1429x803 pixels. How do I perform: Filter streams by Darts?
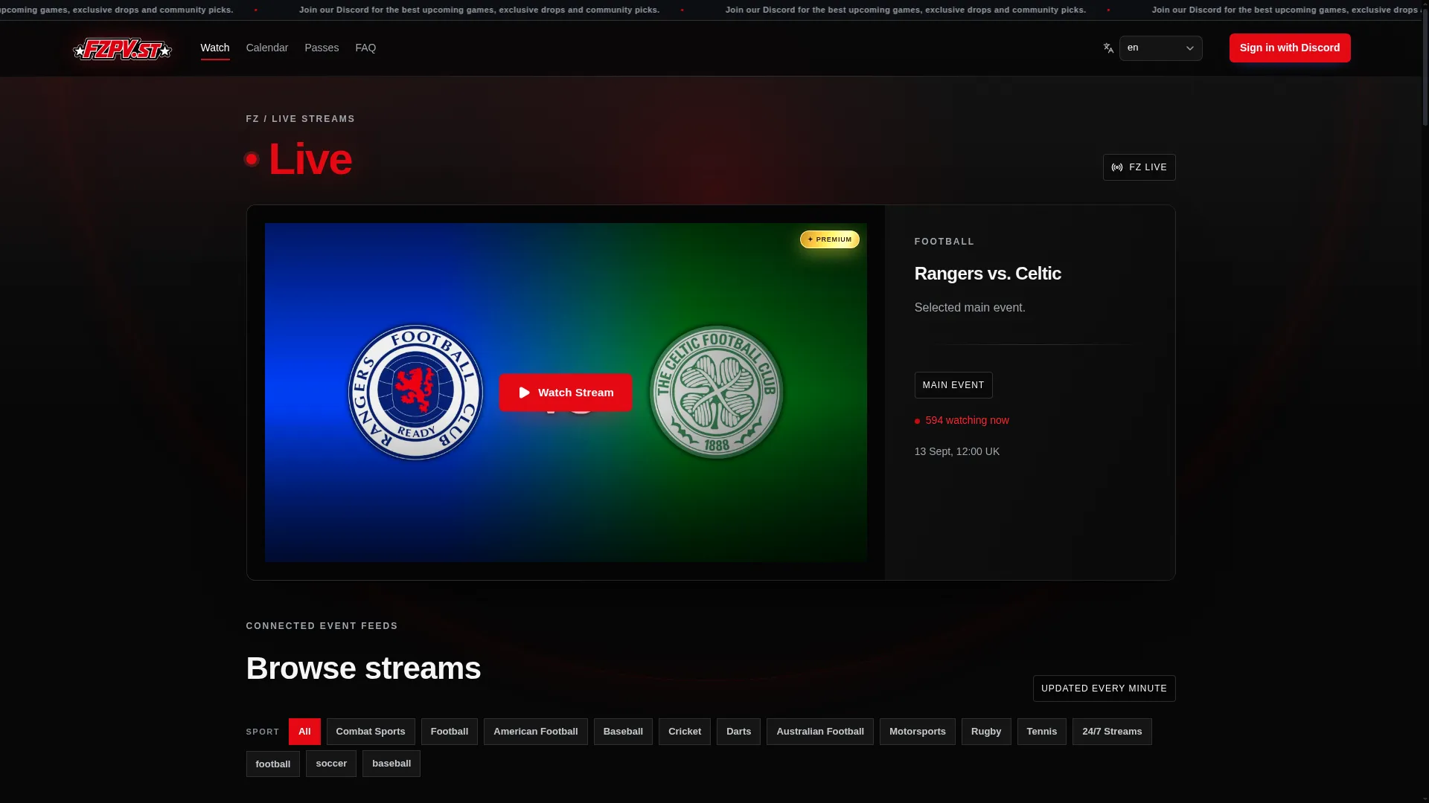click(x=738, y=732)
